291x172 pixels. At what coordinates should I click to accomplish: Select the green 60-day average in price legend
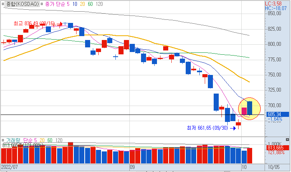tap(91, 4)
